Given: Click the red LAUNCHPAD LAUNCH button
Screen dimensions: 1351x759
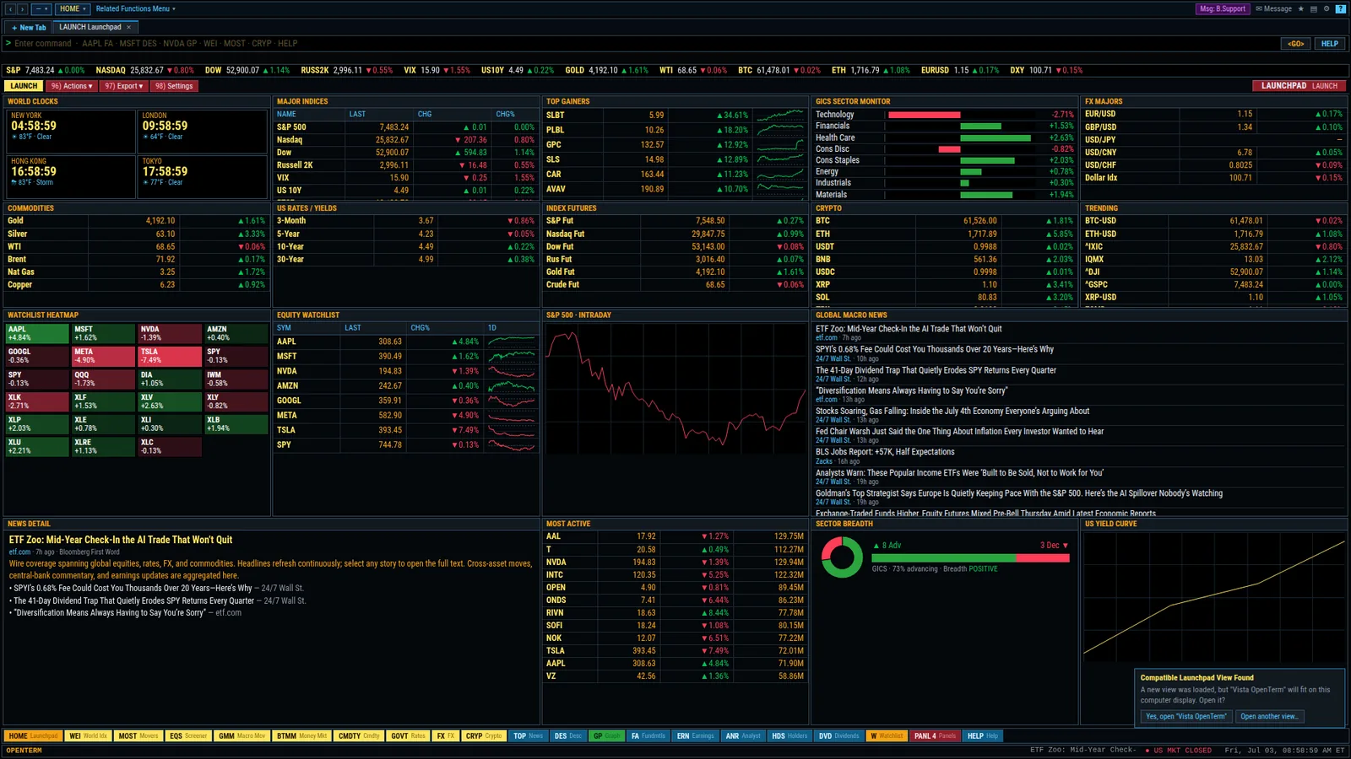Looking at the screenshot, I should point(1299,86).
